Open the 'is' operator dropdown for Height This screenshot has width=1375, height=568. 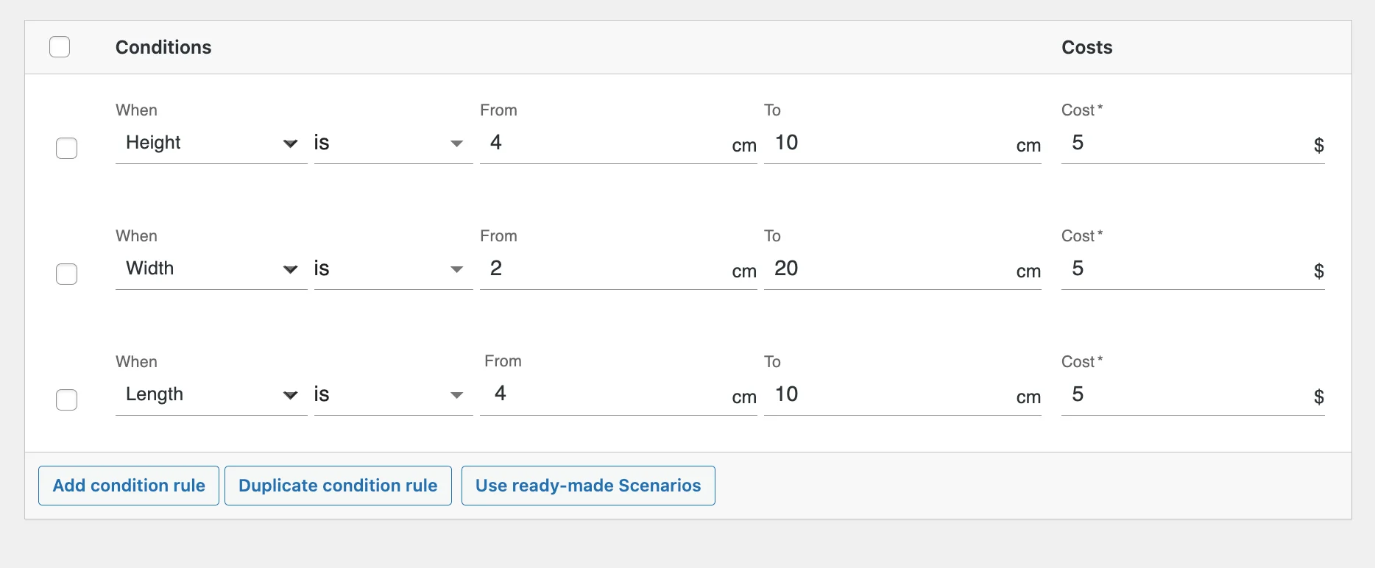(392, 143)
